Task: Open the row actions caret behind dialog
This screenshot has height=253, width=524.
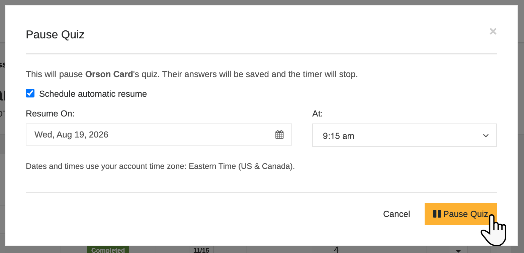Action: (x=459, y=250)
